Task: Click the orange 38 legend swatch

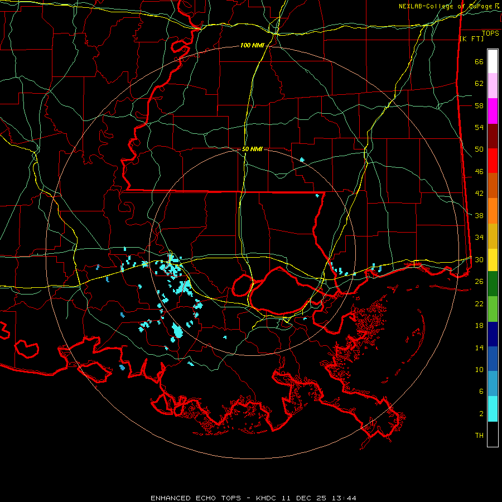Action: [x=493, y=211]
